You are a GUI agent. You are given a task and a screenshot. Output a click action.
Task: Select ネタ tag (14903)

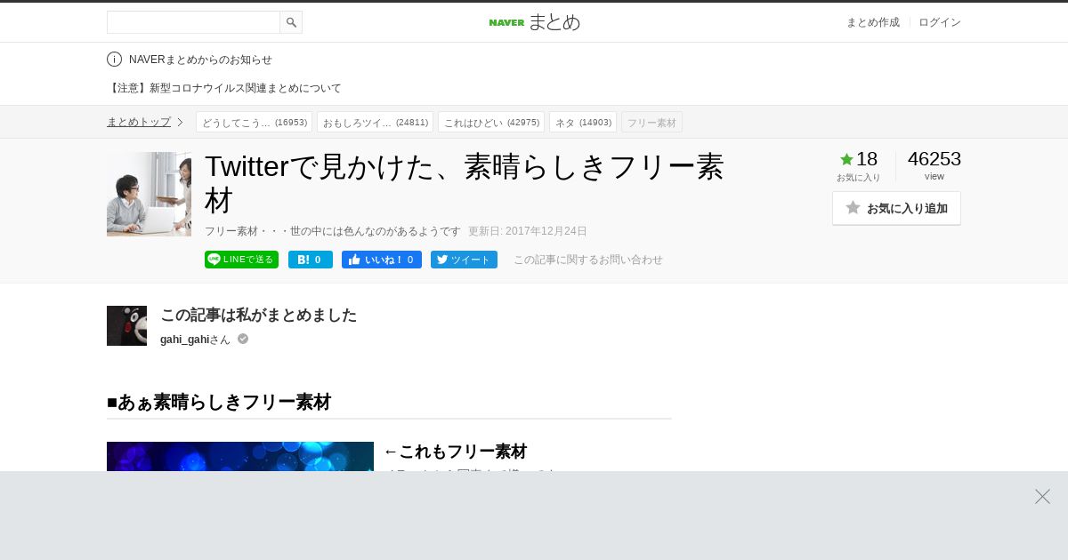click(583, 122)
